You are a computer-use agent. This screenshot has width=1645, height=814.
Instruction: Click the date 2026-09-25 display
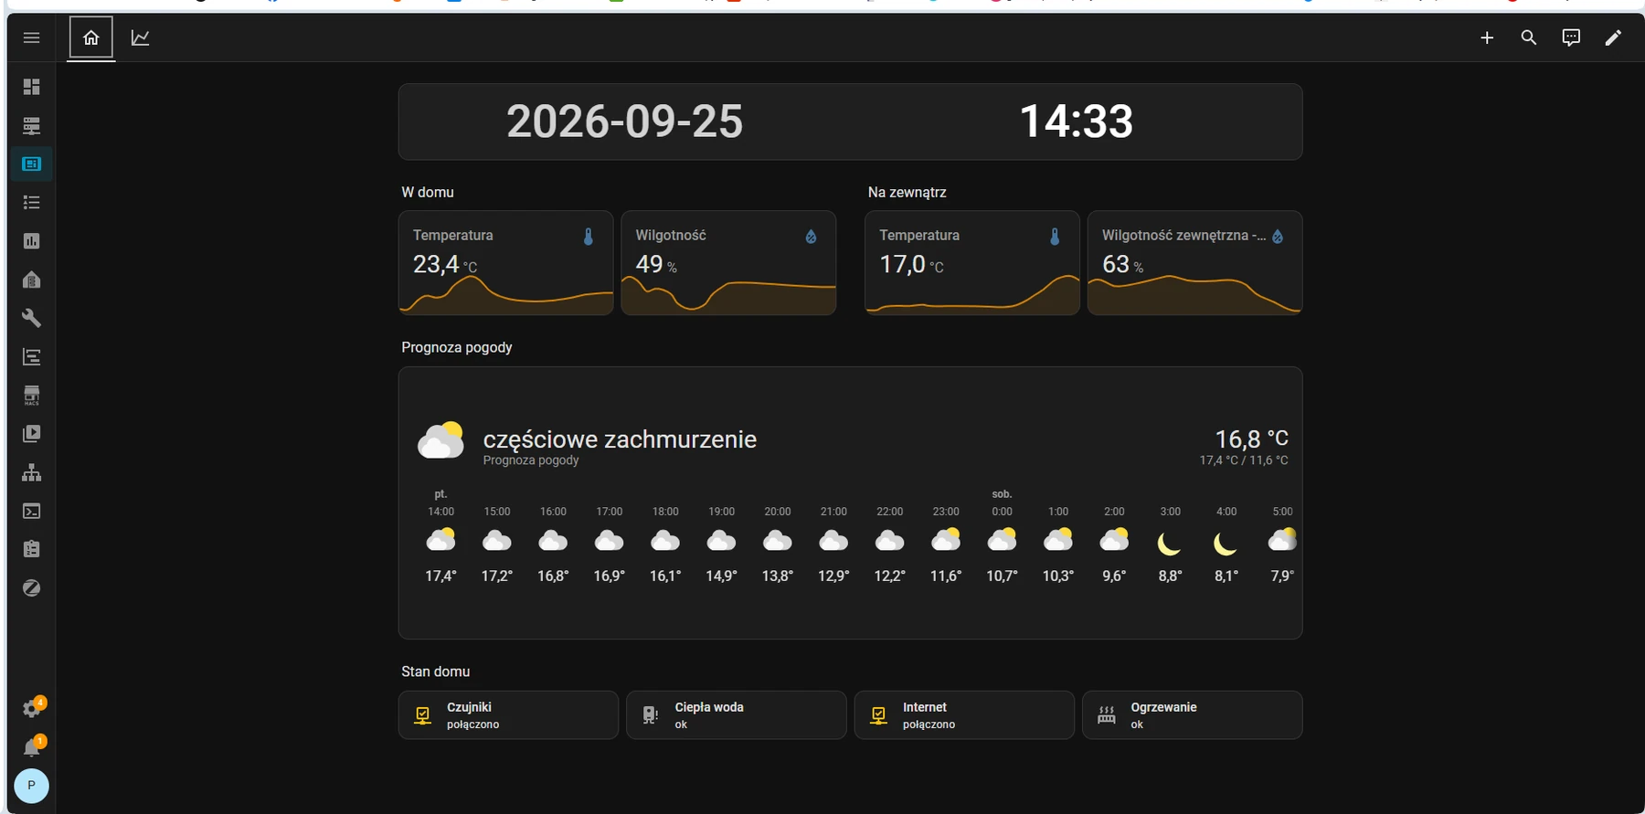click(625, 122)
